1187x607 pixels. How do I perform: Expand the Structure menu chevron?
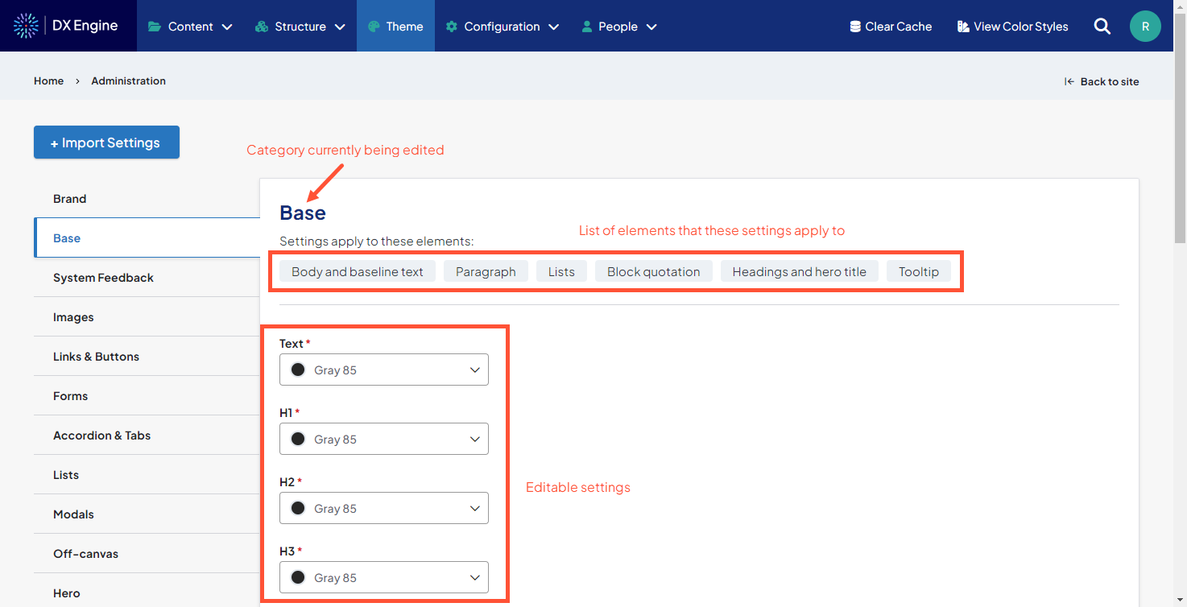pyautogui.click(x=340, y=27)
